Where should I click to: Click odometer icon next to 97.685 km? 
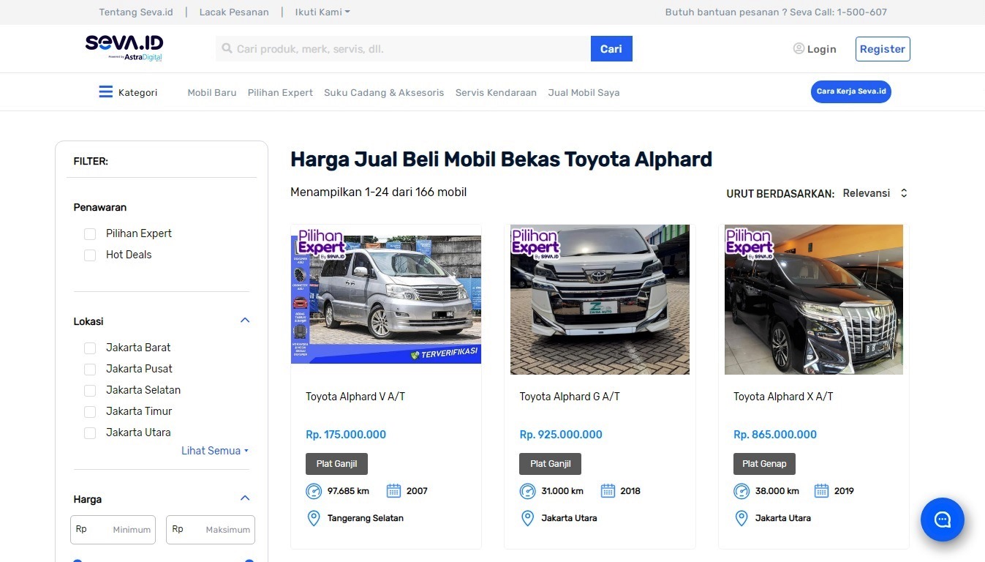pyautogui.click(x=313, y=491)
